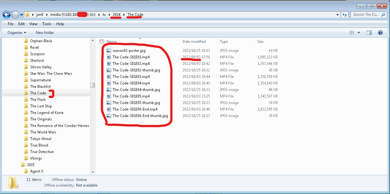Viewport: 390px width, 194px height.
Task: Click The Originals folder icon
Action: [x=26, y=119]
